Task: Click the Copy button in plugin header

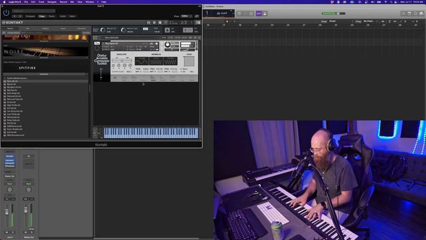Action: coord(42,16)
